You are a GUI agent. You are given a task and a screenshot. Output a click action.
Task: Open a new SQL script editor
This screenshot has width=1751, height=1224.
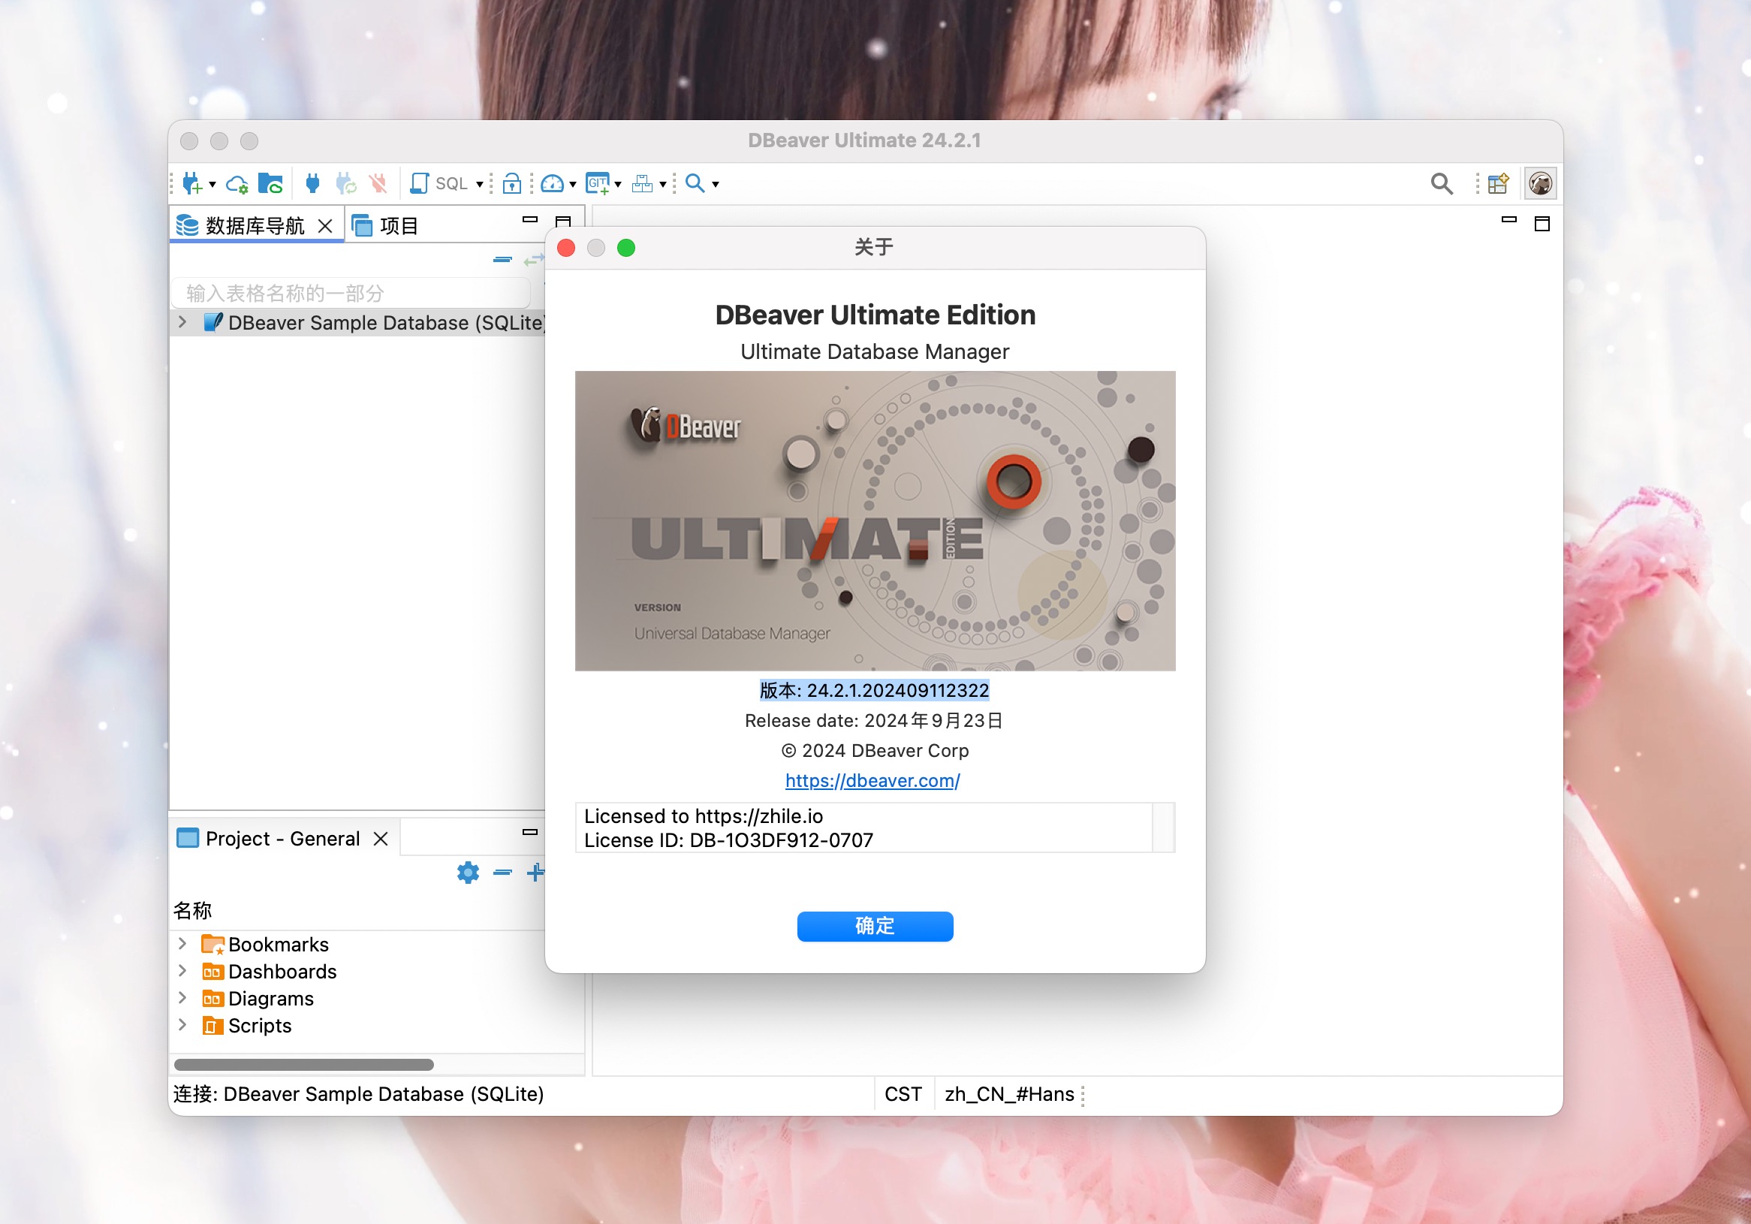click(439, 183)
